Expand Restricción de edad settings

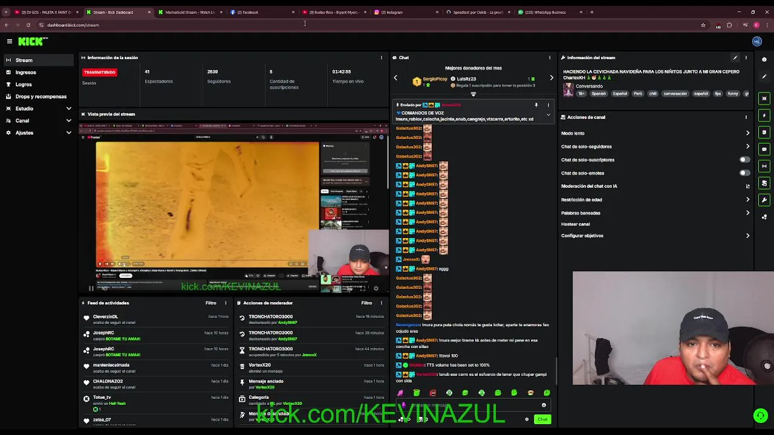pos(747,199)
